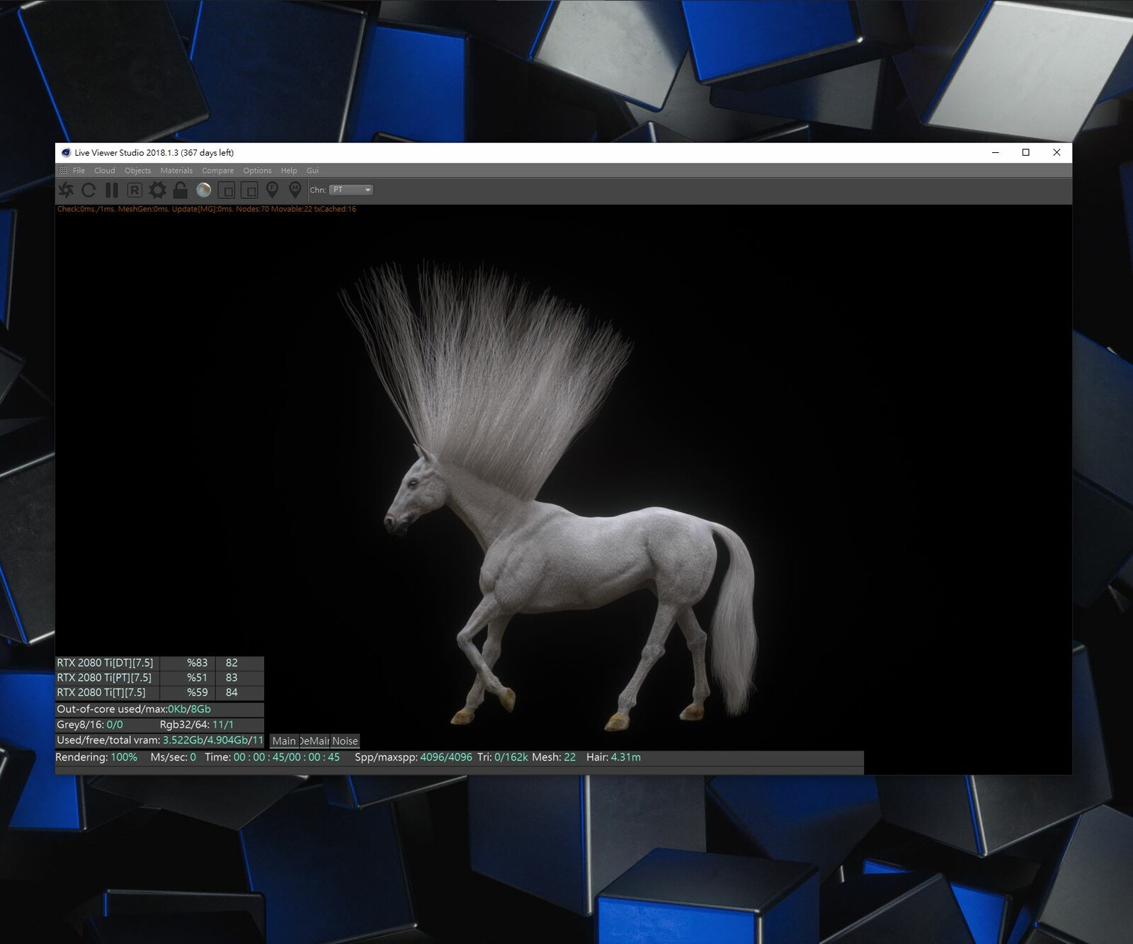This screenshot has height=944, width=1133.
Task: Switch to the DeMain pass tab
Action: coord(314,741)
